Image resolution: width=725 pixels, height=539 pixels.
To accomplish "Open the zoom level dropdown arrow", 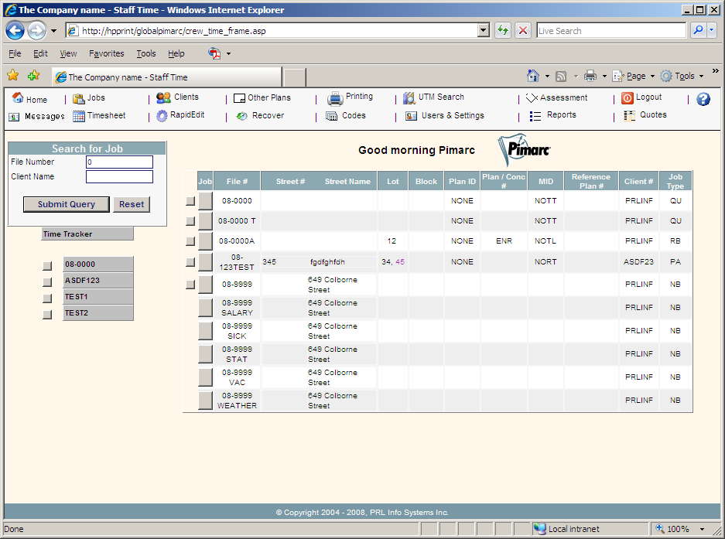I will [702, 529].
